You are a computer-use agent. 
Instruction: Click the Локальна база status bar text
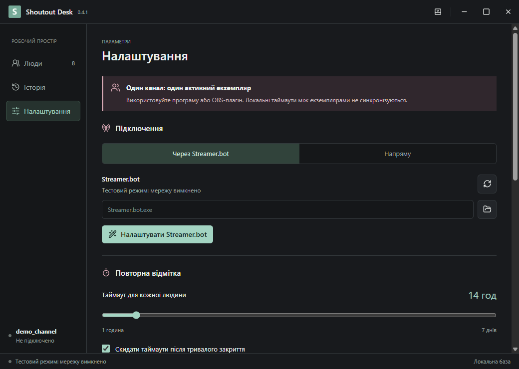tap(492, 362)
